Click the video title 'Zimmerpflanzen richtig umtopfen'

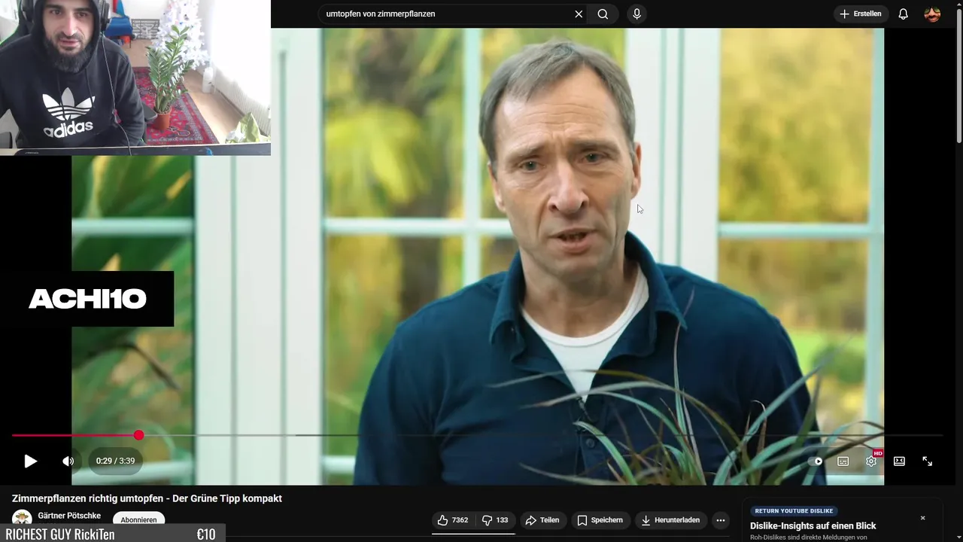pyautogui.click(x=147, y=498)
